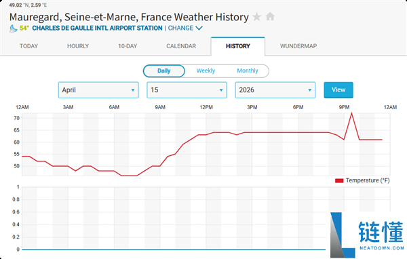
Task: Click the 54° current temperature reading
Action: 24,28
